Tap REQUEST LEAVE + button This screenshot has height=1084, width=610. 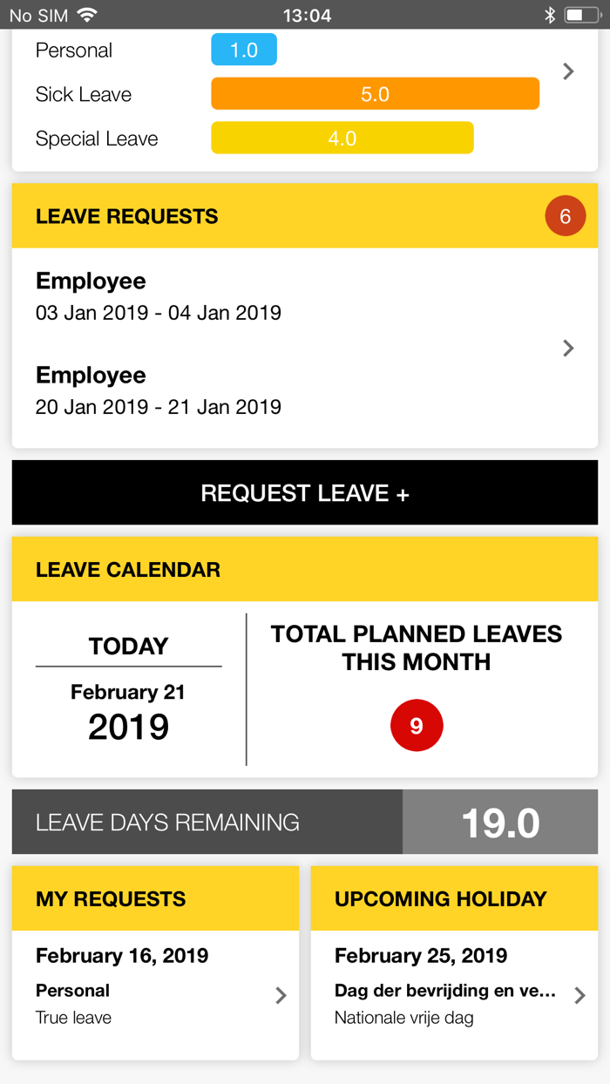pos(305,492)
